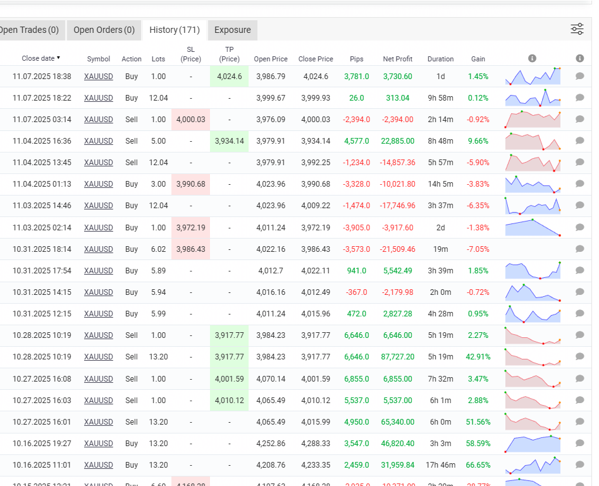Switch to the Exposure tab
This screenshot has width=599, height=486.
tap(232, 30)
